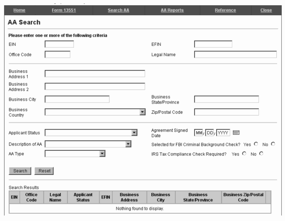The image size is (285, 221).
Task: Click the Zip/Postal Code input field
Action: 226,112
